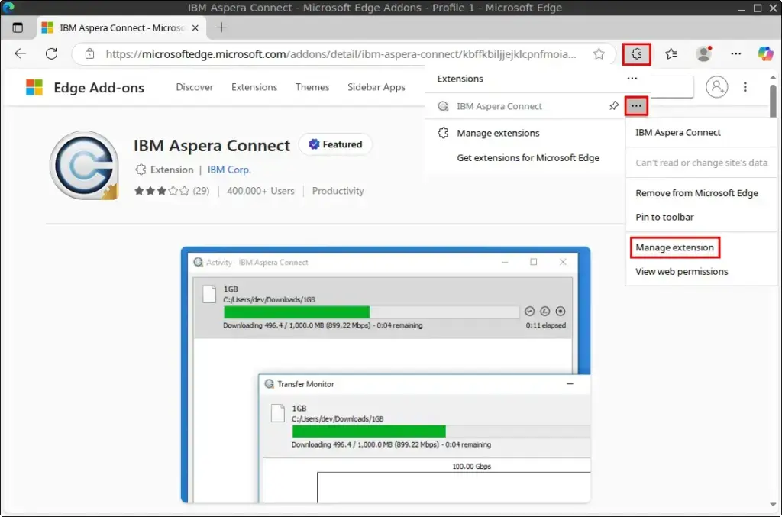The width and height of the screenshot is (782, 517).
Task: Open the browser profile avatar
Action: (x=703, y=54)
